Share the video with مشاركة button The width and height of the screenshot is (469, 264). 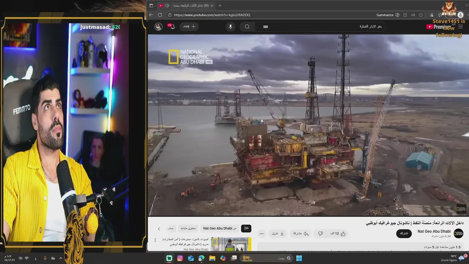click(301, 234)
